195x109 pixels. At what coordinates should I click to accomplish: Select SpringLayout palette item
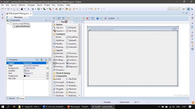click(x=72, y=63)
